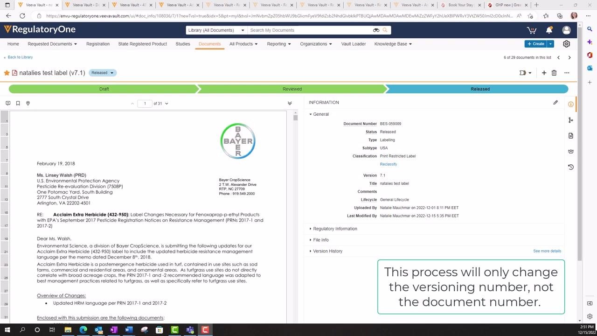597x336 pixels.
Task: Open the Create button dropdown arrow
Action: coord(550,44)
